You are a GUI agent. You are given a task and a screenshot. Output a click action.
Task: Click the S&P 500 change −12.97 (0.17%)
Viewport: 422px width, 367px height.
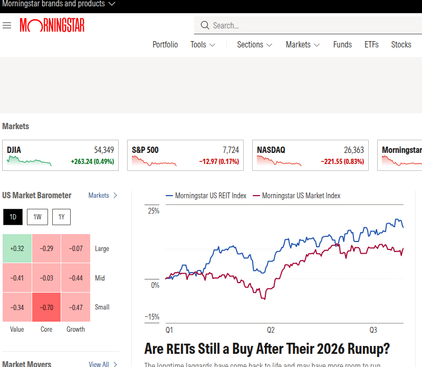pos(219,161)
